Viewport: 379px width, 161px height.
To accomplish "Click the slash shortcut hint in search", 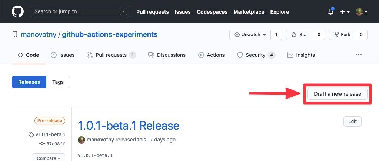I will pos(123,11).
